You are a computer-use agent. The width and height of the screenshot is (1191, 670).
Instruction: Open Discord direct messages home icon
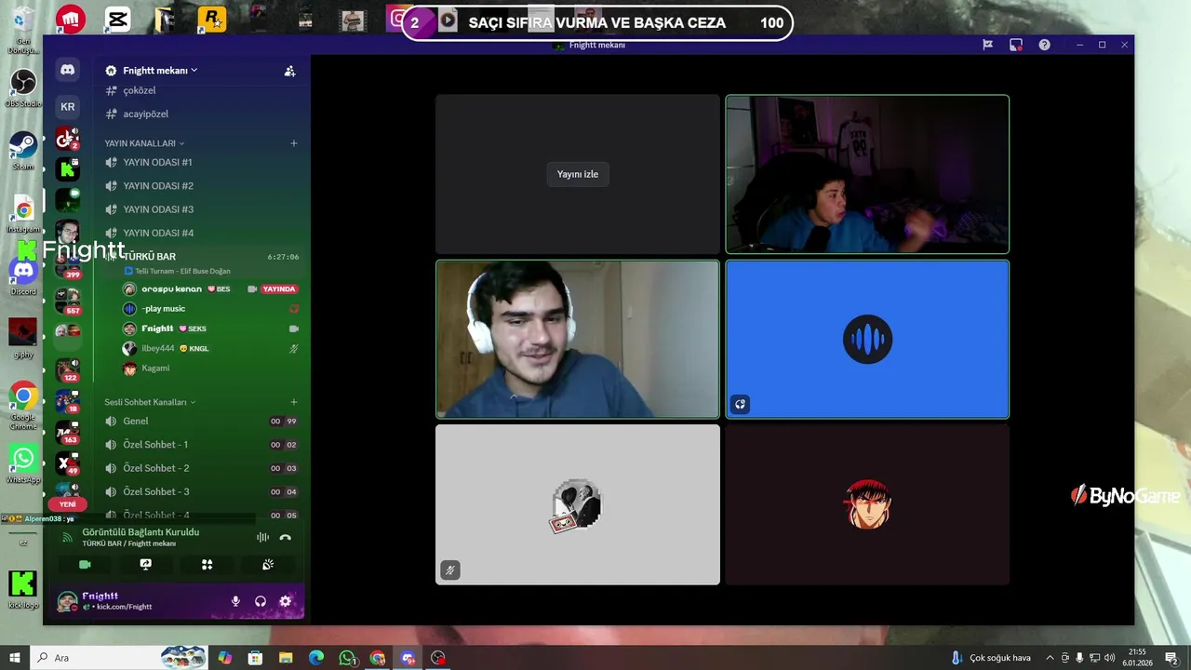[67, 70]
